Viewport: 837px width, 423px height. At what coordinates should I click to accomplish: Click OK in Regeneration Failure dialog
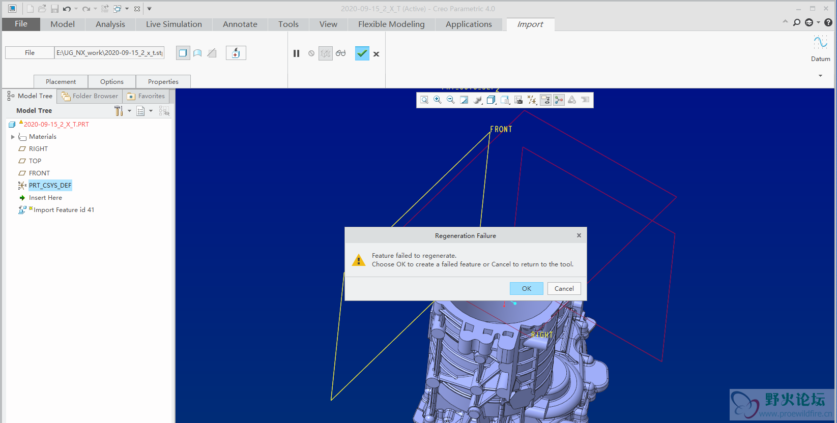pyautogui.click(x=527, y=289)
